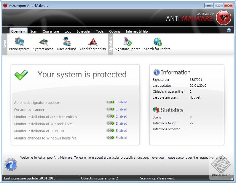Open the Logs tab
Screen dimensions: 236x183
(68, 31)
